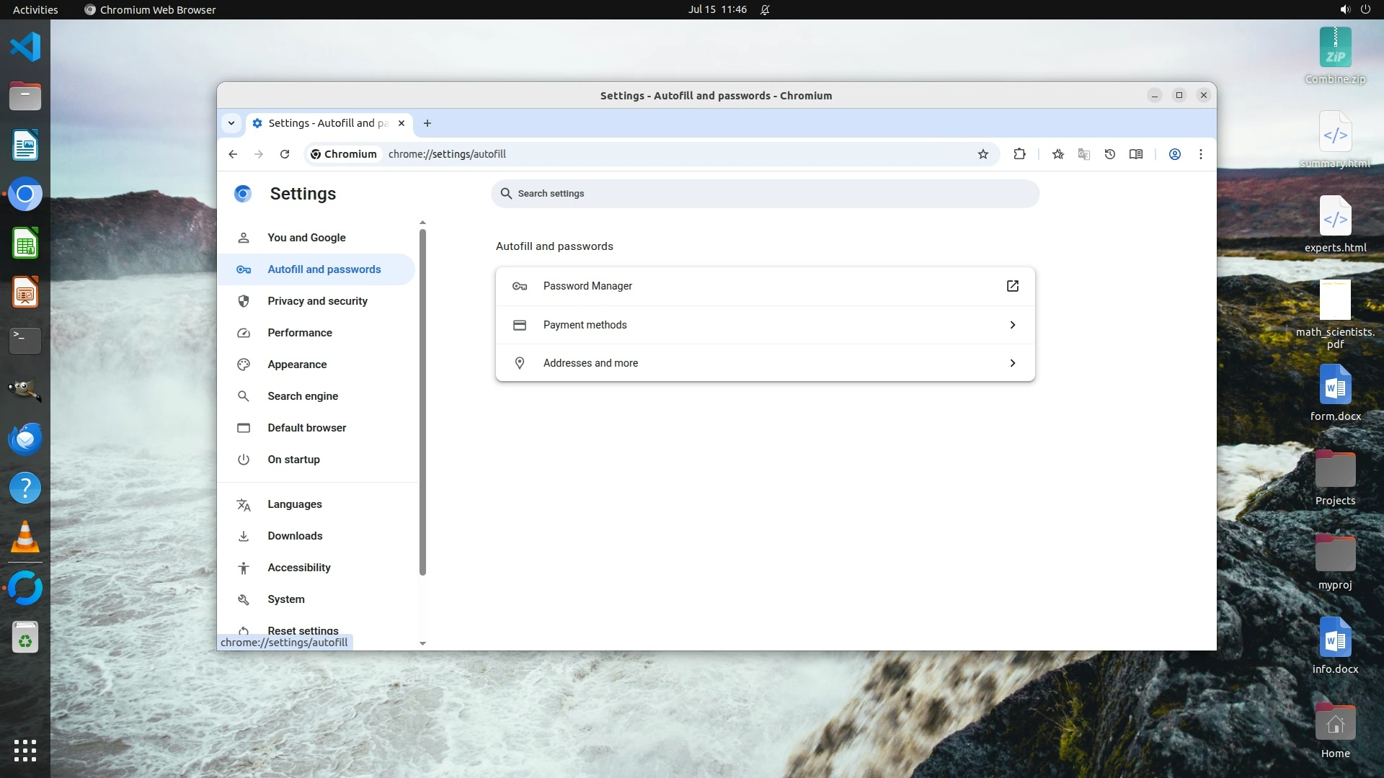Open the tab search dropdown arrow
The height and width of the screenshot is (778, 1384).
point(231,123)
